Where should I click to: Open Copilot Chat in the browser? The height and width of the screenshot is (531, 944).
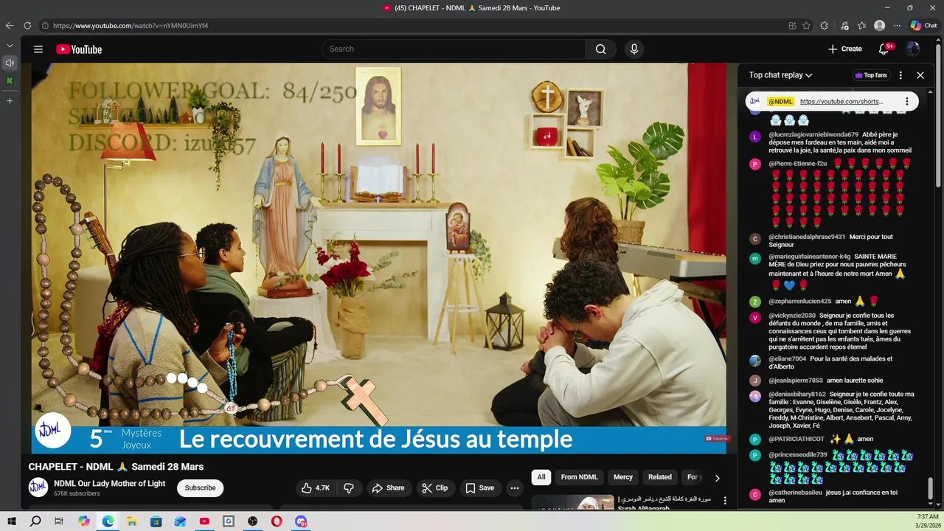(923, 25)
